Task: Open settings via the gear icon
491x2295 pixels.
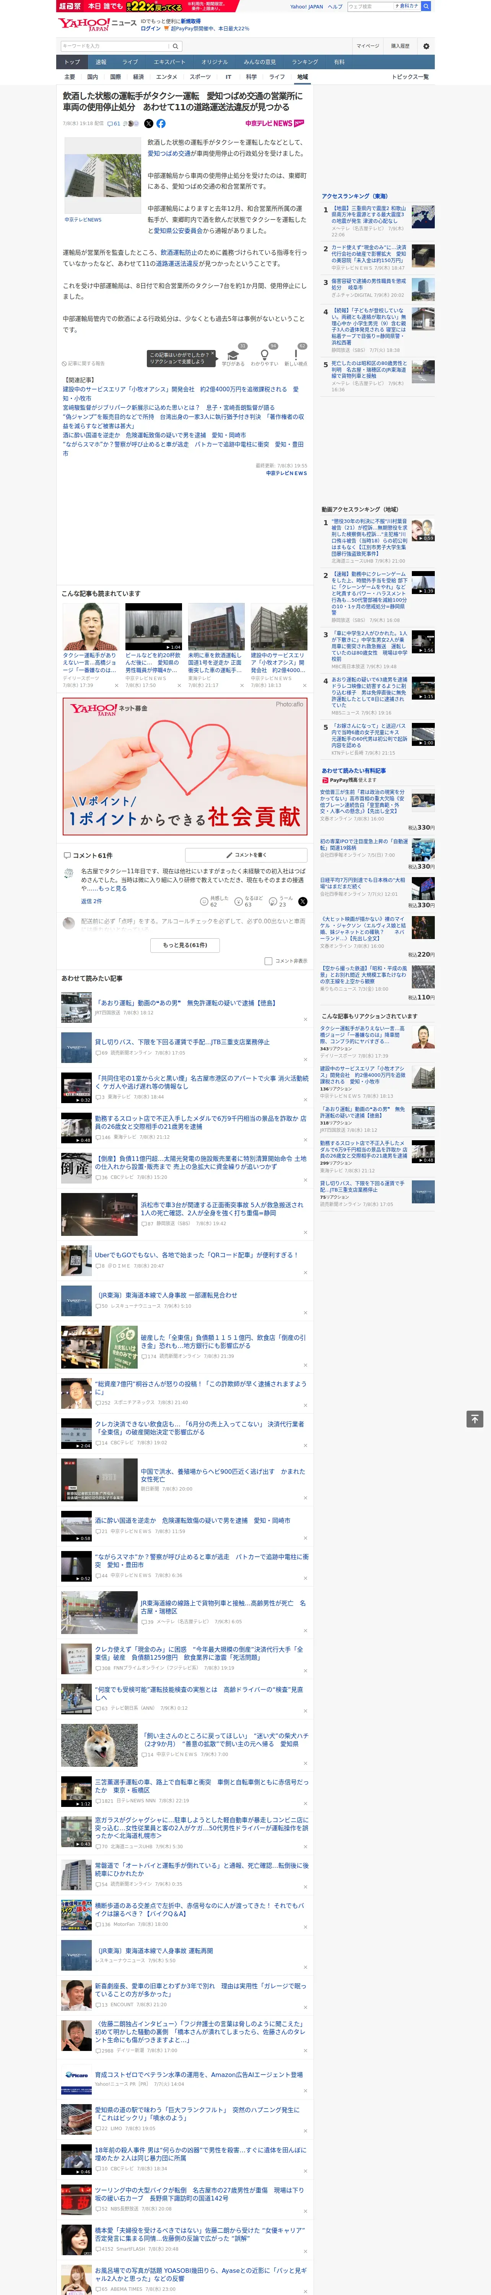Action: pyautogui.click(x=426, y=46)
